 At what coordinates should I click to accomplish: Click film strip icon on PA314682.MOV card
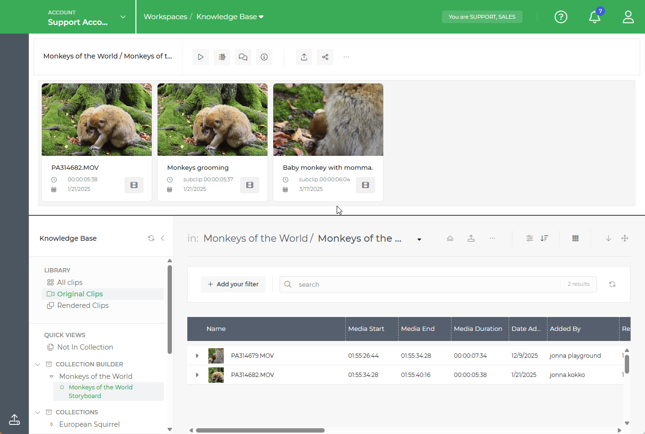click(x=134, y=185)
